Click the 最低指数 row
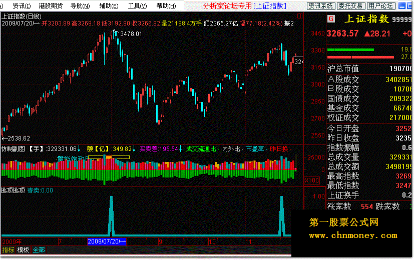415x260 pixels. (370, 185)
